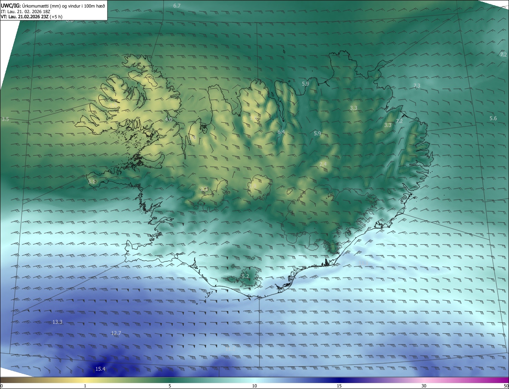This screenshot has width=509, height=389.
Task: Click the color scale tick labeled 10
Action: click(254, 386)
